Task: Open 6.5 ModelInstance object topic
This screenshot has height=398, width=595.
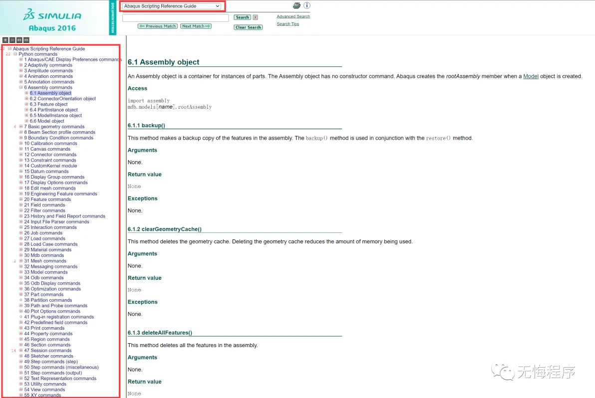Action: tap(56, 116)
